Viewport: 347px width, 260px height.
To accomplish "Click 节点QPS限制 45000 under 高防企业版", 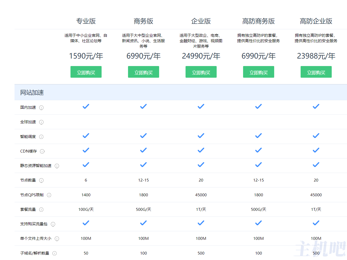I will click(316, 195).
